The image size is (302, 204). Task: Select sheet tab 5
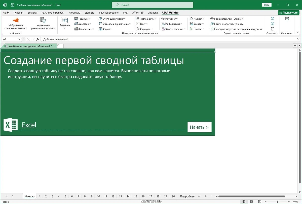point(65,196)
